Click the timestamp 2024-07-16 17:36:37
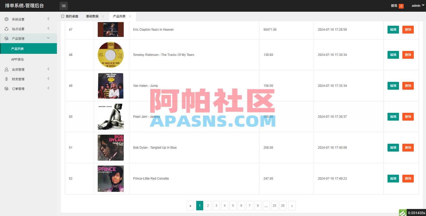The image size is (426, 216). tap(332, 117)
